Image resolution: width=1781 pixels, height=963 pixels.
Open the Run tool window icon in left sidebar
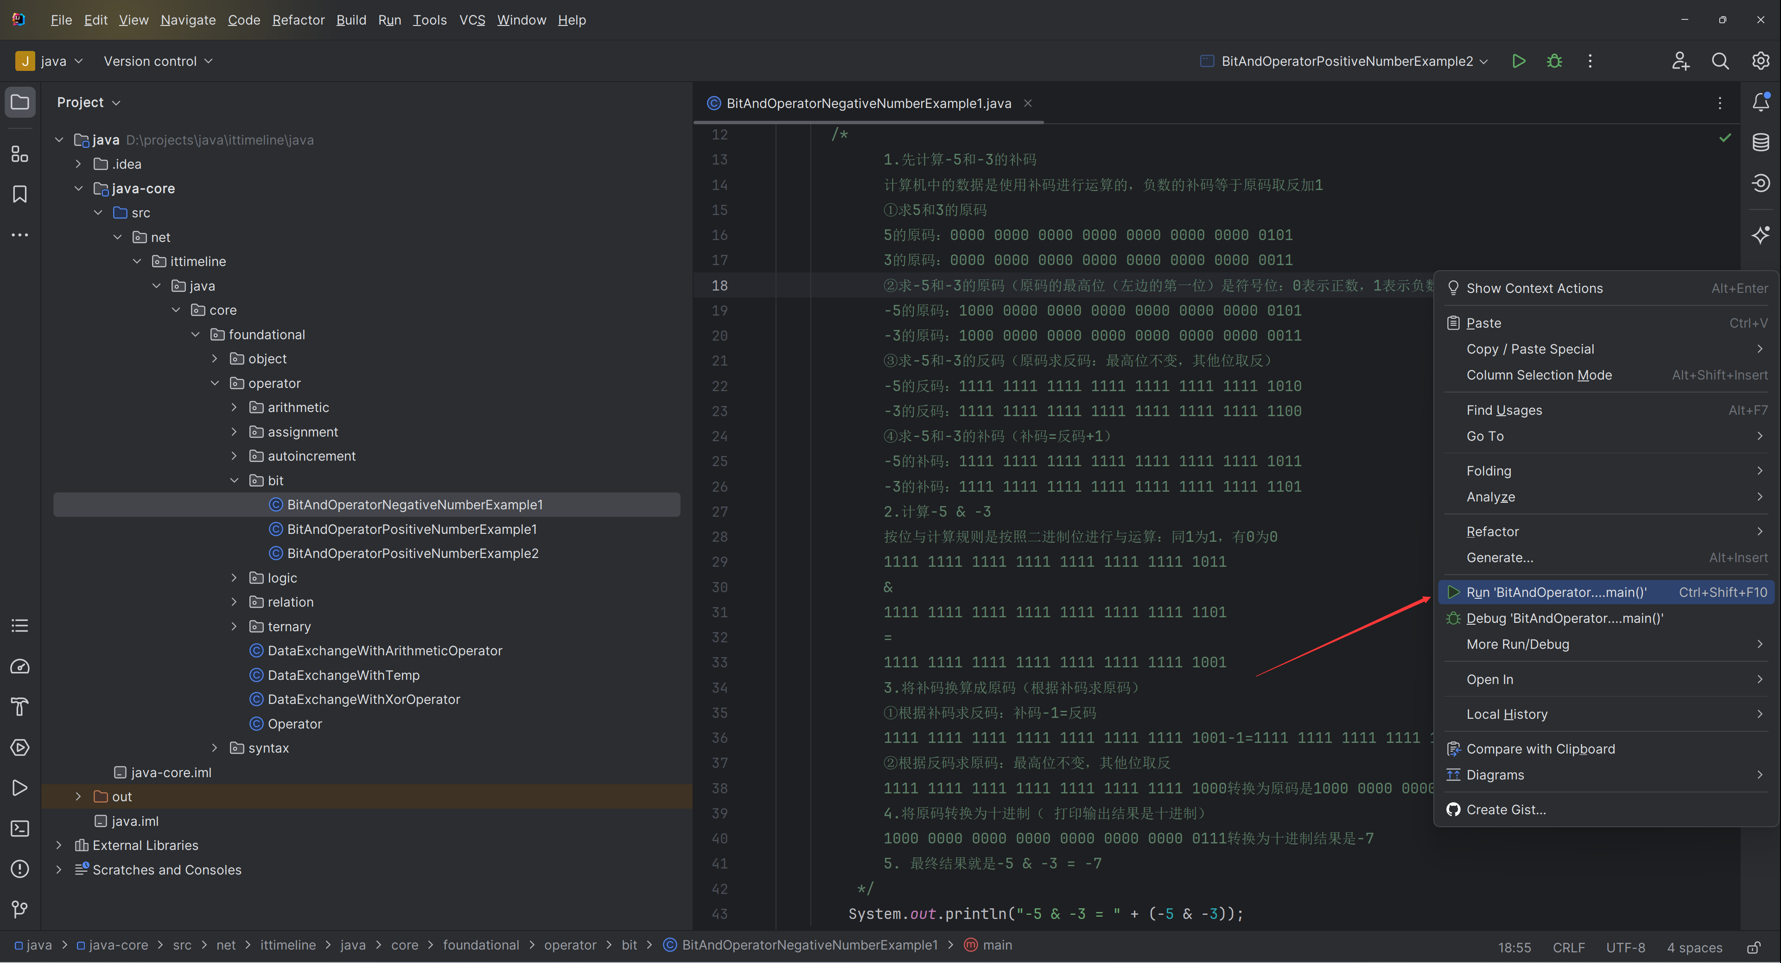pos(20,788)
